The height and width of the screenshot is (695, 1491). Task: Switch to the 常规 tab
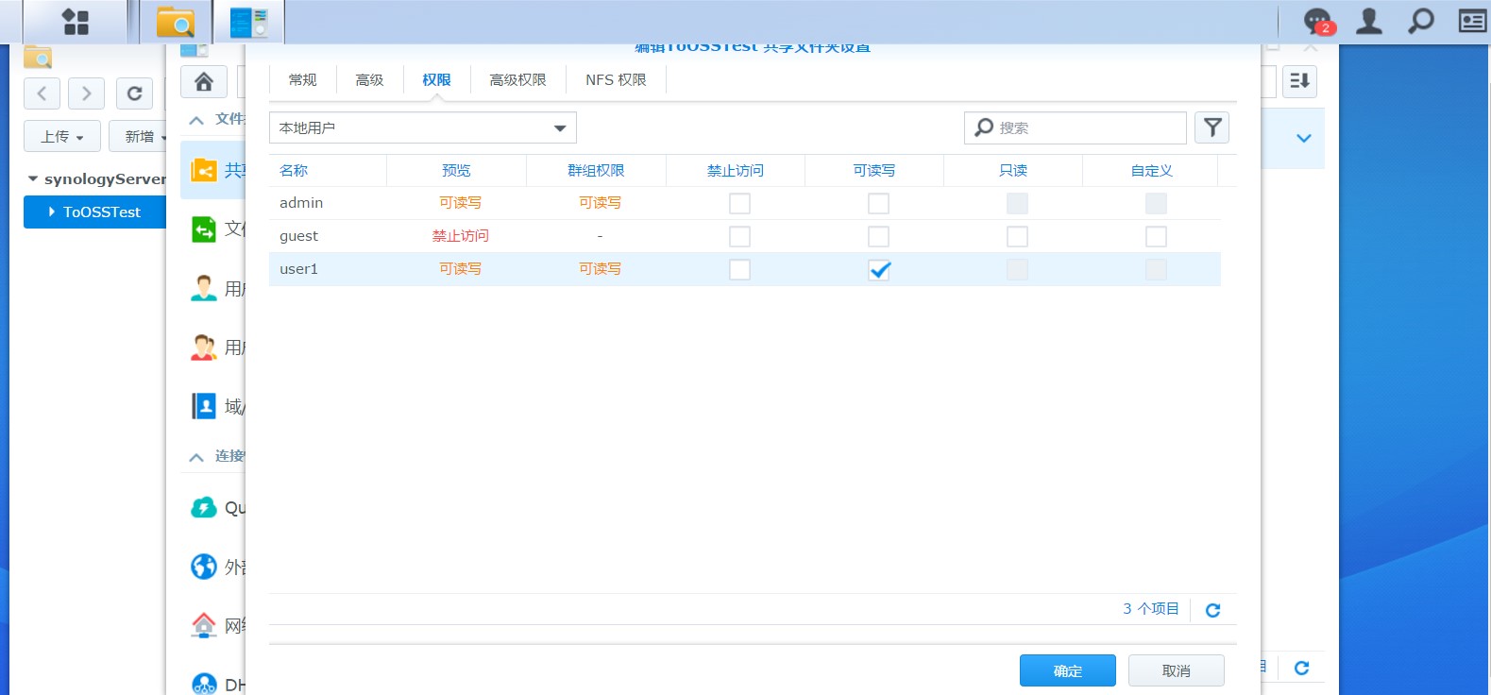pyautogui.click(x=302, y=80)
